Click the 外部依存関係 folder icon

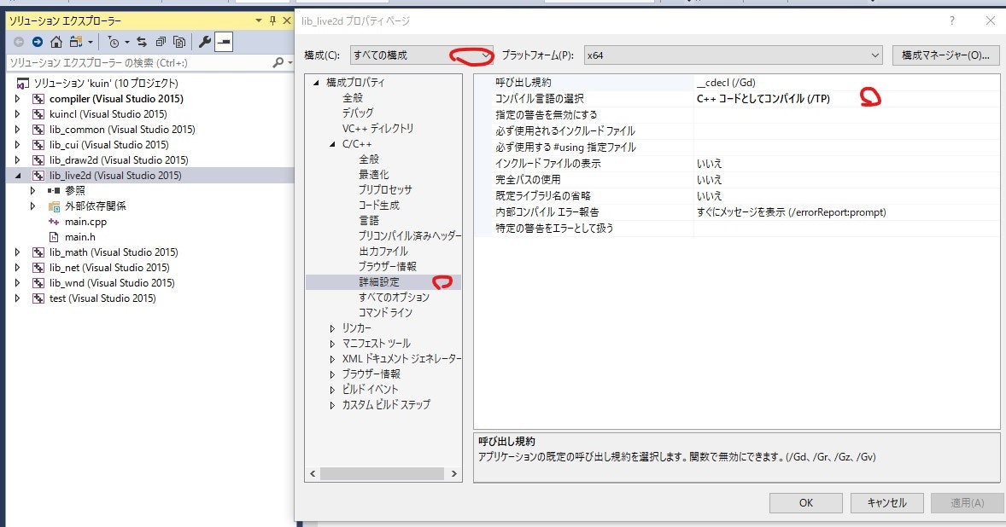54,206
